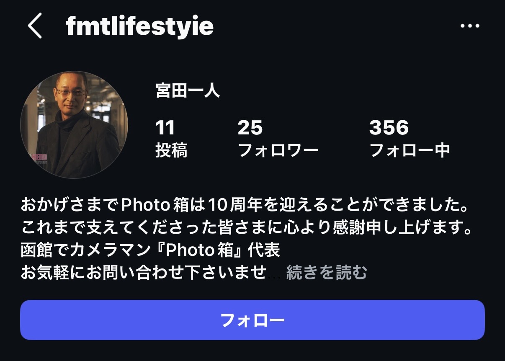Open the 356 following number
The image size is (505, 361).
[389, 128]
